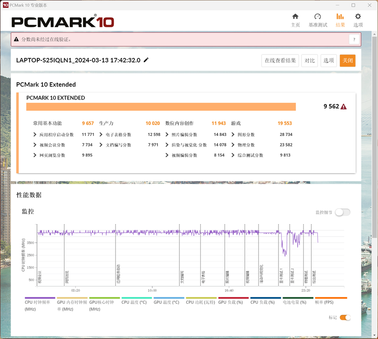
Task: Click the 游戏 score 19 553
Action: point(285,123)
